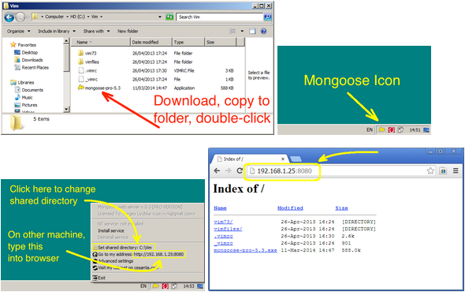The height and width of the screenshot is (292, 465).
Task: Click the EN language indicator beside 14:53 clock
Action: coord(143,286)
